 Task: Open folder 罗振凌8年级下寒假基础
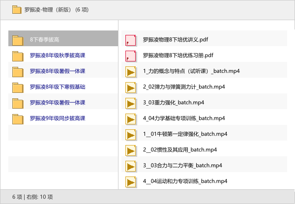pyautogui.click(x=57, y=87)
